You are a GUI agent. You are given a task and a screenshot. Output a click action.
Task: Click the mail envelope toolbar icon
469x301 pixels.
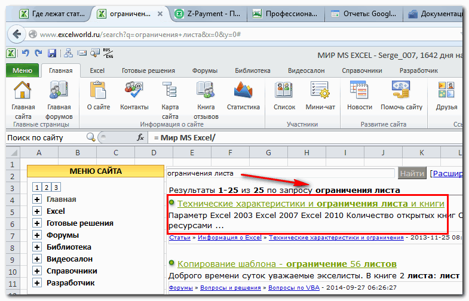tap(82, 53)
